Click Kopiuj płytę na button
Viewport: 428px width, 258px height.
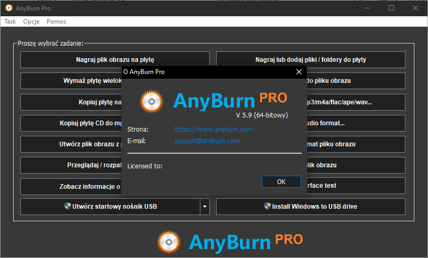pos(71,102)
